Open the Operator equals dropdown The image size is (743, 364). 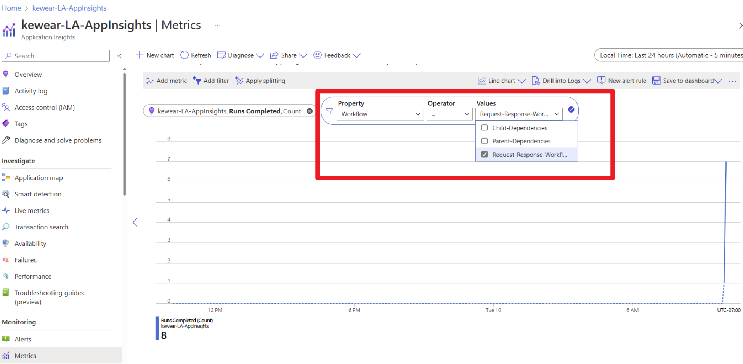pos(449,114)
